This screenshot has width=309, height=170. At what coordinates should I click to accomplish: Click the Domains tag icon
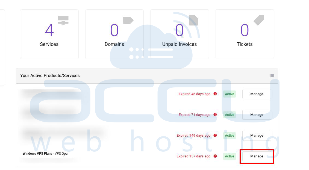pyautogui.click(x=128, y=20)
